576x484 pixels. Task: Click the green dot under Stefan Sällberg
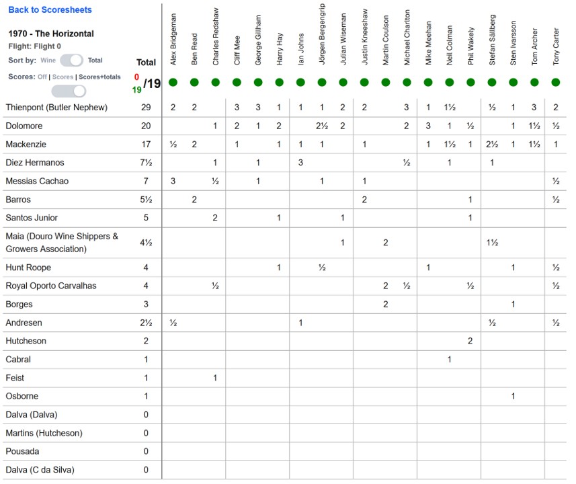[492, 83]
